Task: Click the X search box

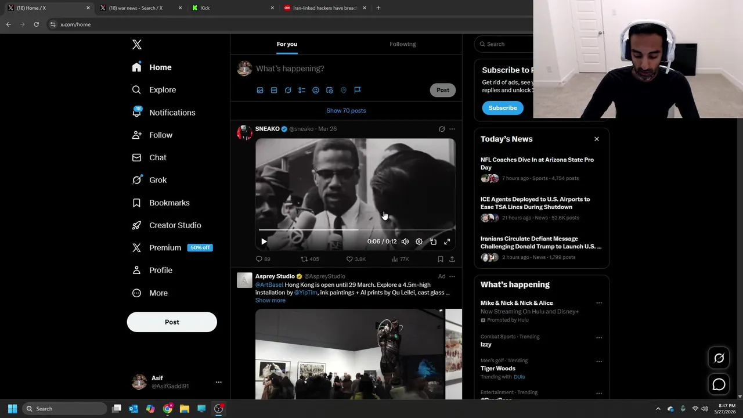Action: point(505,44)
